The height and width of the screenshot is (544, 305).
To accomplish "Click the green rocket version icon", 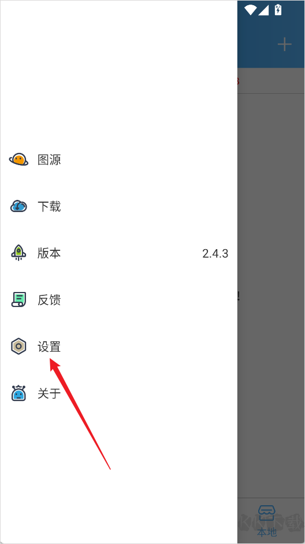I will point(18,253).
